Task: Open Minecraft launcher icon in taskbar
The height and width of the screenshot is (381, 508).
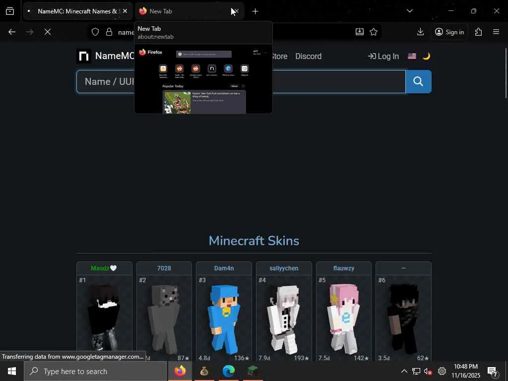Action: point(253,371)
